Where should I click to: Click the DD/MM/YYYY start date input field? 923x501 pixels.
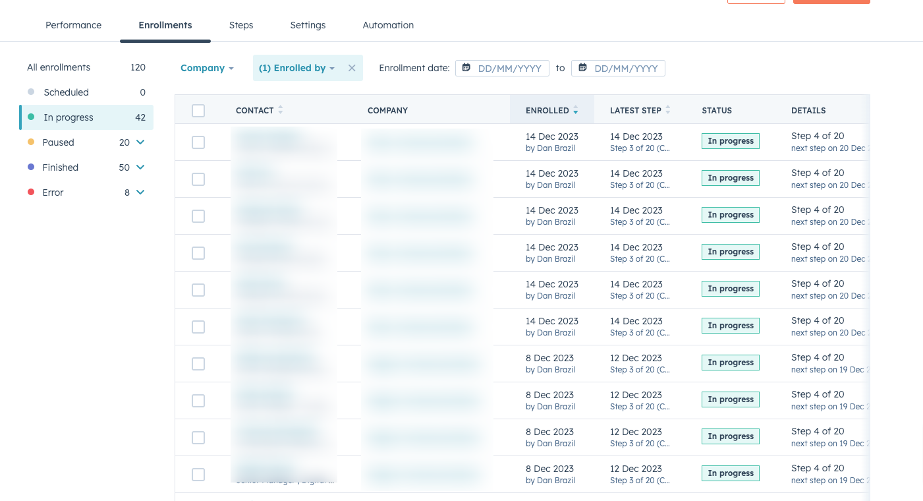[511, 68]
